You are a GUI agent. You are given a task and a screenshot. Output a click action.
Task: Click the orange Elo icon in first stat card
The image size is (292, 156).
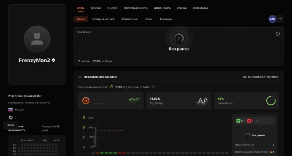86,101
